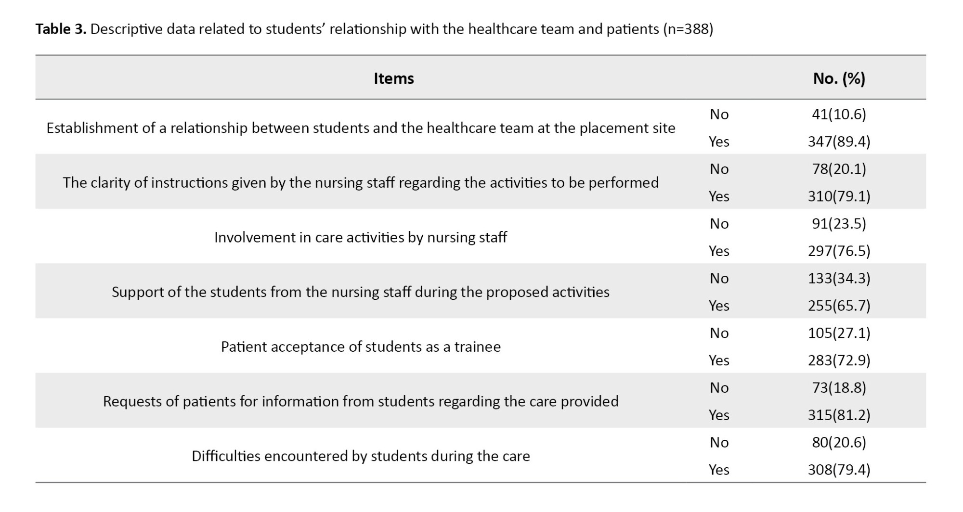Select the cell showing 310(79.1)
Viewport: 963px width, 512px height.
pyautogui.click(x=839, y=196)
